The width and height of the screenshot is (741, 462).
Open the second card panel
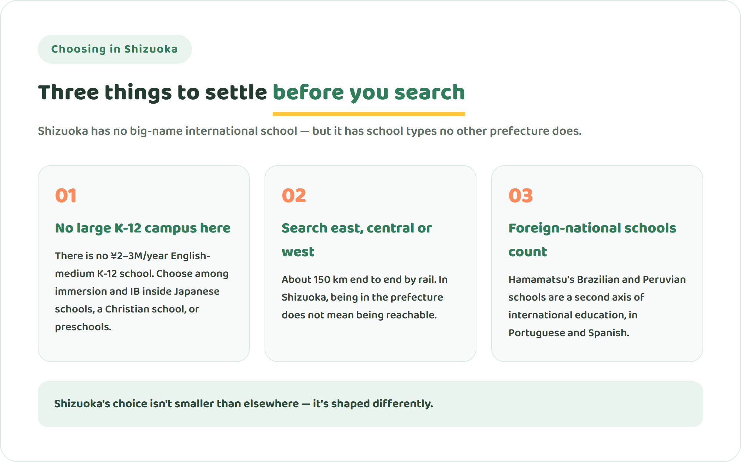tap(370, 264)
